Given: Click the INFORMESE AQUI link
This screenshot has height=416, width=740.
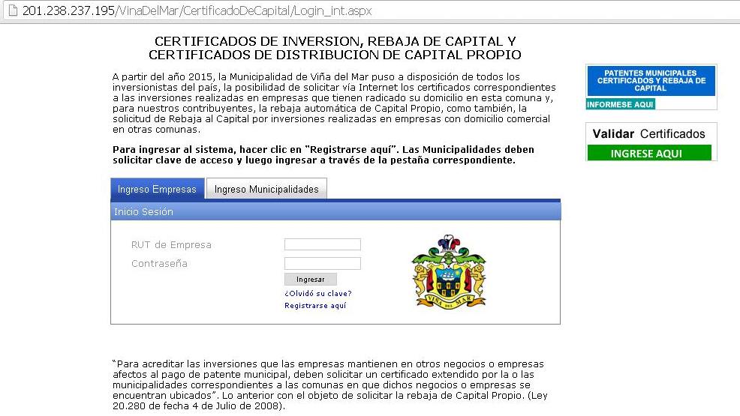Looking at the screenshot, I should (x=620, y=104).
